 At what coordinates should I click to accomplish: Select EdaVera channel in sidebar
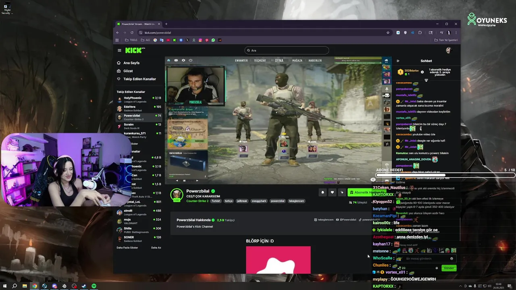pyautogui.click(x=139, y=108)
